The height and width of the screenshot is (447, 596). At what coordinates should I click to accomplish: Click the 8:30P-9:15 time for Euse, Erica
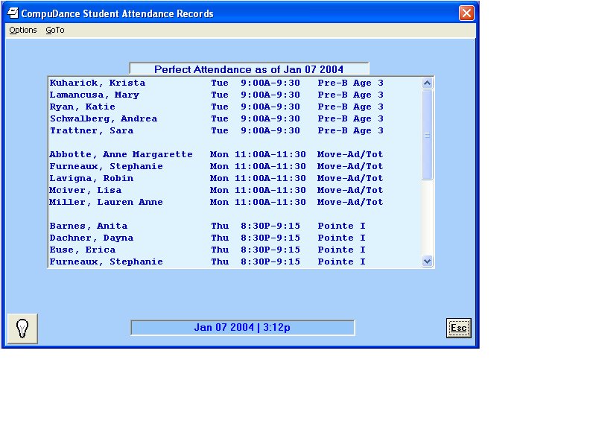point(270,250)
